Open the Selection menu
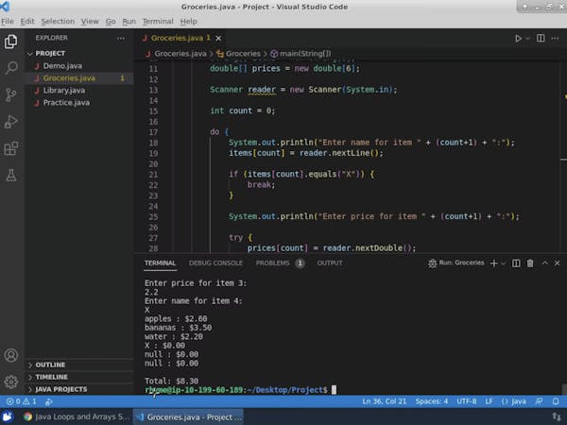567x425 pixels. pyautogui.click(x=58, y=22)
